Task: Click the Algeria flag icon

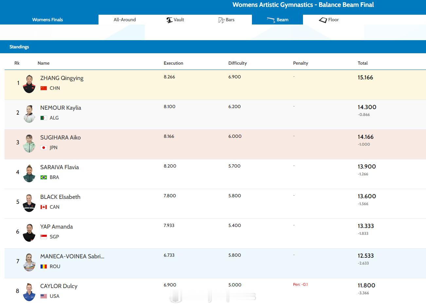Action: (44, 118)
